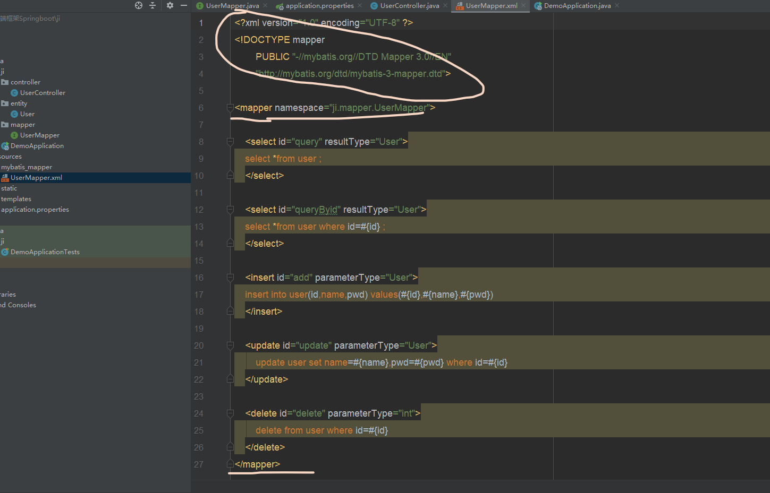770x493 pixels.
Task: Click line number 17 in the gutter
Action: point(199,295)
